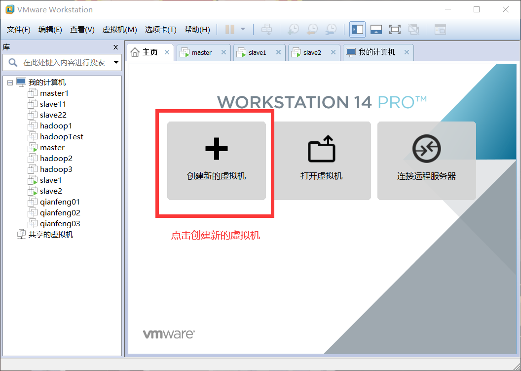The image size is (521, 371).
Task: Close the master tab
Action: [x=223, y=52]
